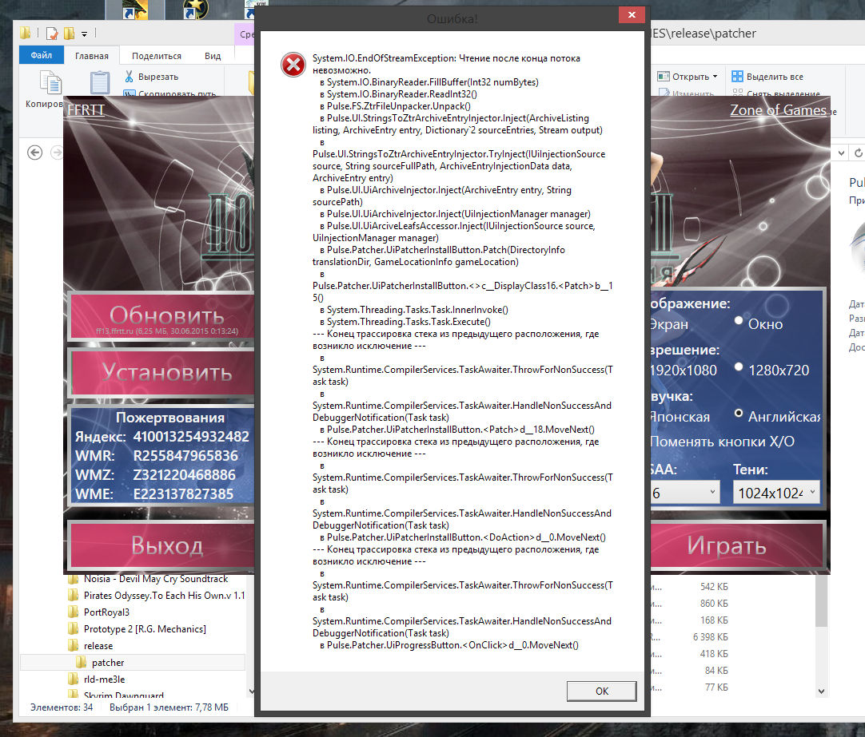Open the Файл menu tab
The image size is (865, 737).
[x=42, y=56]
